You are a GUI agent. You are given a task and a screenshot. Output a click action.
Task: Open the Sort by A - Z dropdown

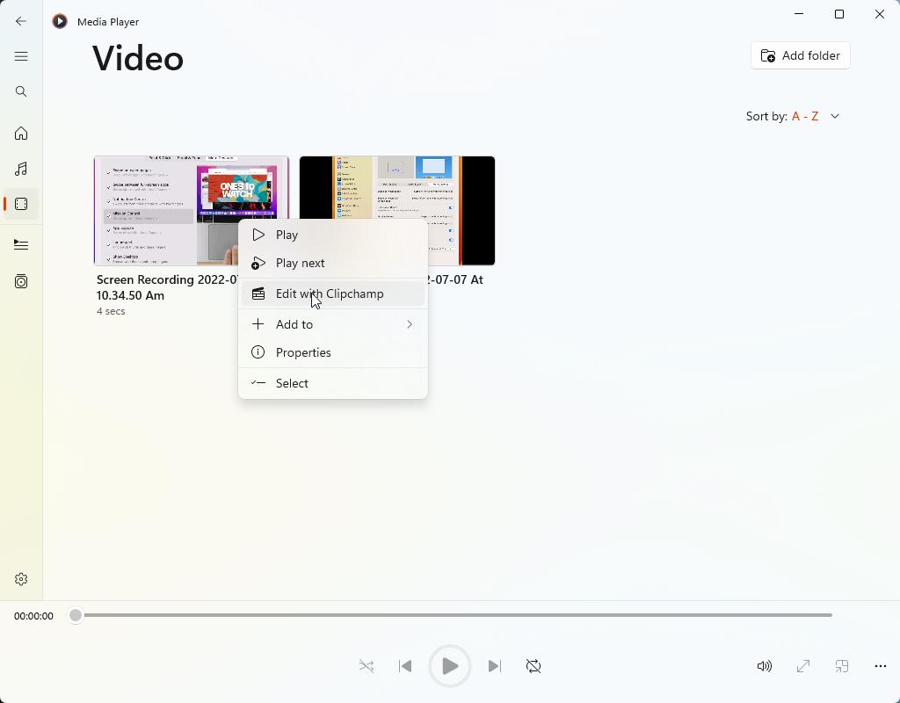pyautogui.click(x=793, y=117)
